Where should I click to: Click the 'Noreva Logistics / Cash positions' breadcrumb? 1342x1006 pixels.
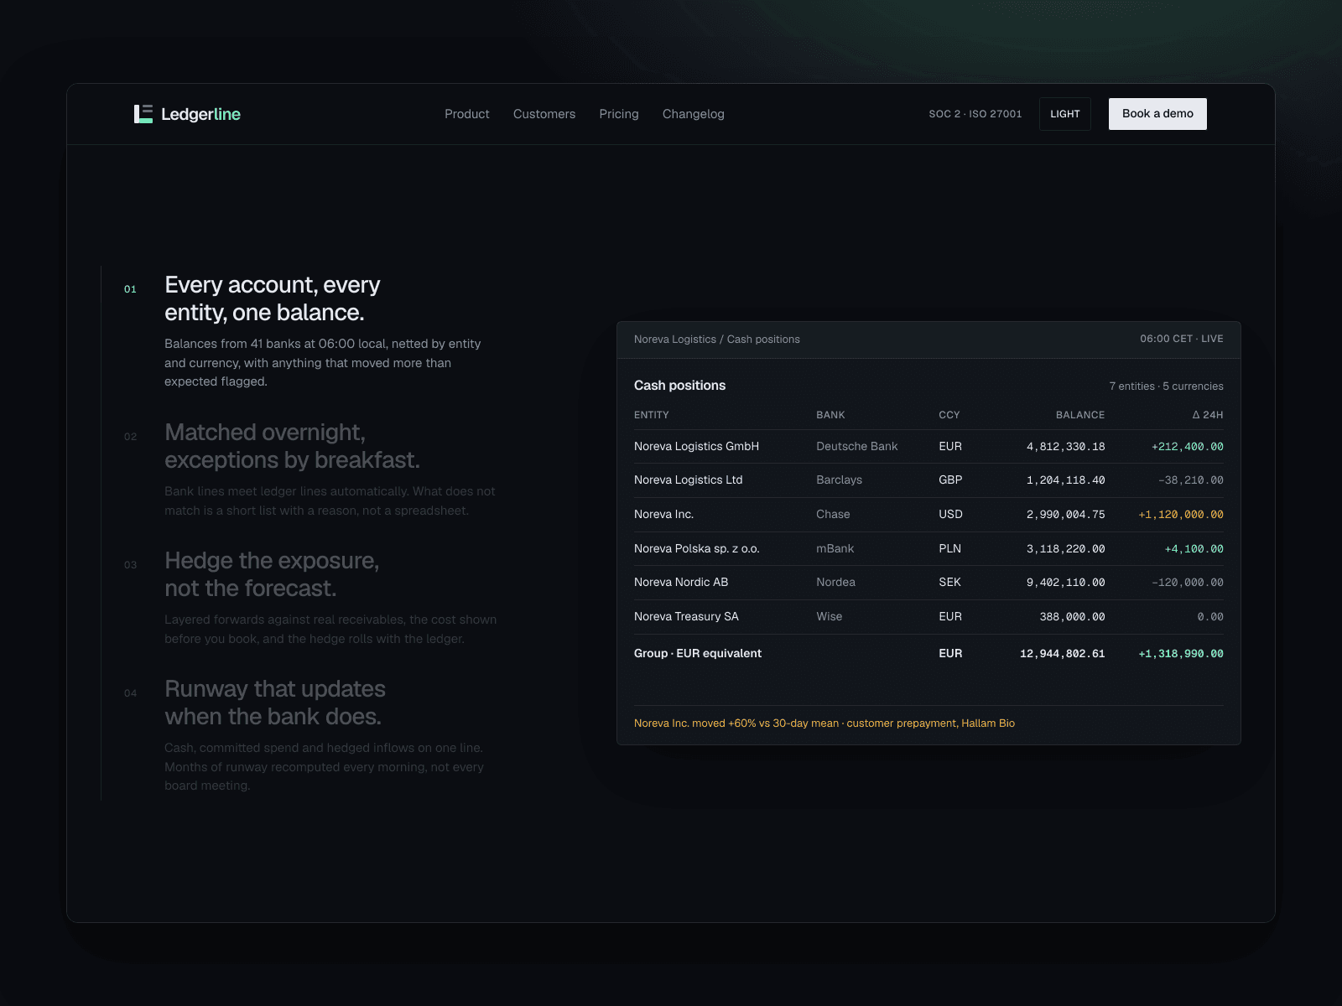tap(717, 340)
